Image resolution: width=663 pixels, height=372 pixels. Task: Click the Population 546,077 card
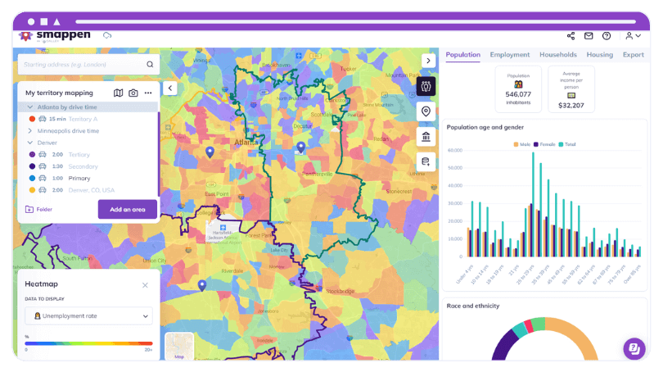518,88
